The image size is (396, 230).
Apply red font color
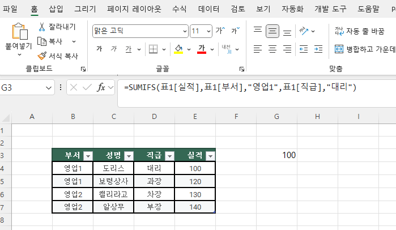[x=202, y=49]
